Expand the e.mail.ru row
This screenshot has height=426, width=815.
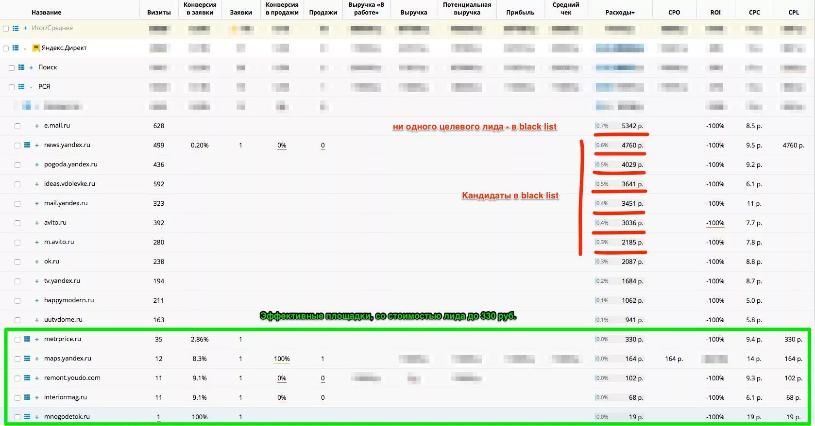(x=37, y=126)
